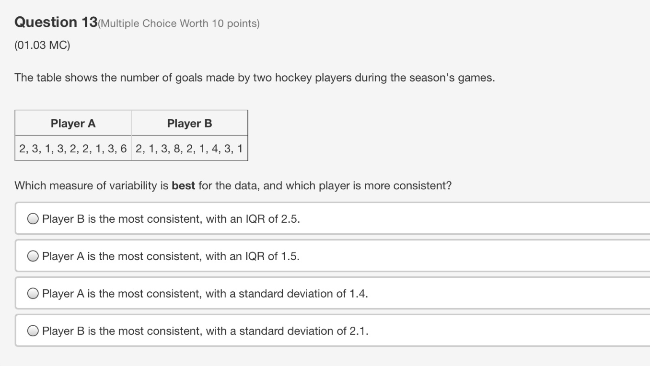Screen dimensions: 650x366
Task: Click the Player B column header
Action: click(x=190, y=123)
